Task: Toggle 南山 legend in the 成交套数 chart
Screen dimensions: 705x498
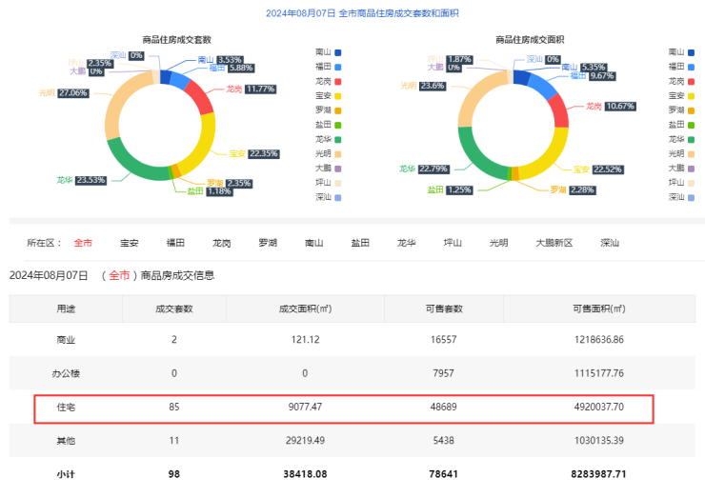Action: click(x=327, y=51)
